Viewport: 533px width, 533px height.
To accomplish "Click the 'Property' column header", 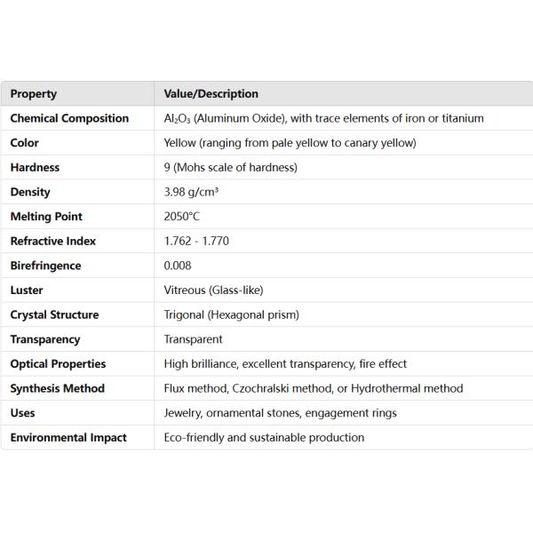I will coord(34,94).
